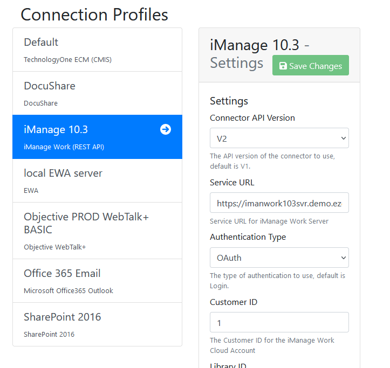Click the Service URL text field

tap(279, 203)
